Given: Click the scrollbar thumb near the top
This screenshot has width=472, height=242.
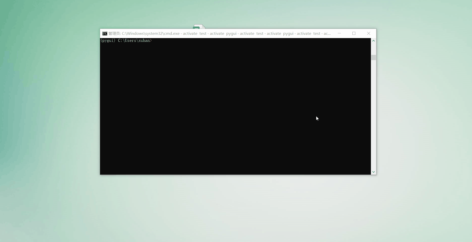Looking at the screenshot, I should click(374, 57).
